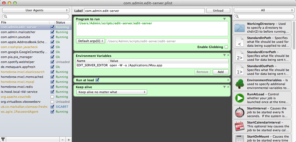Uncheck the Run at load checkbox

(x=97, y=80)
